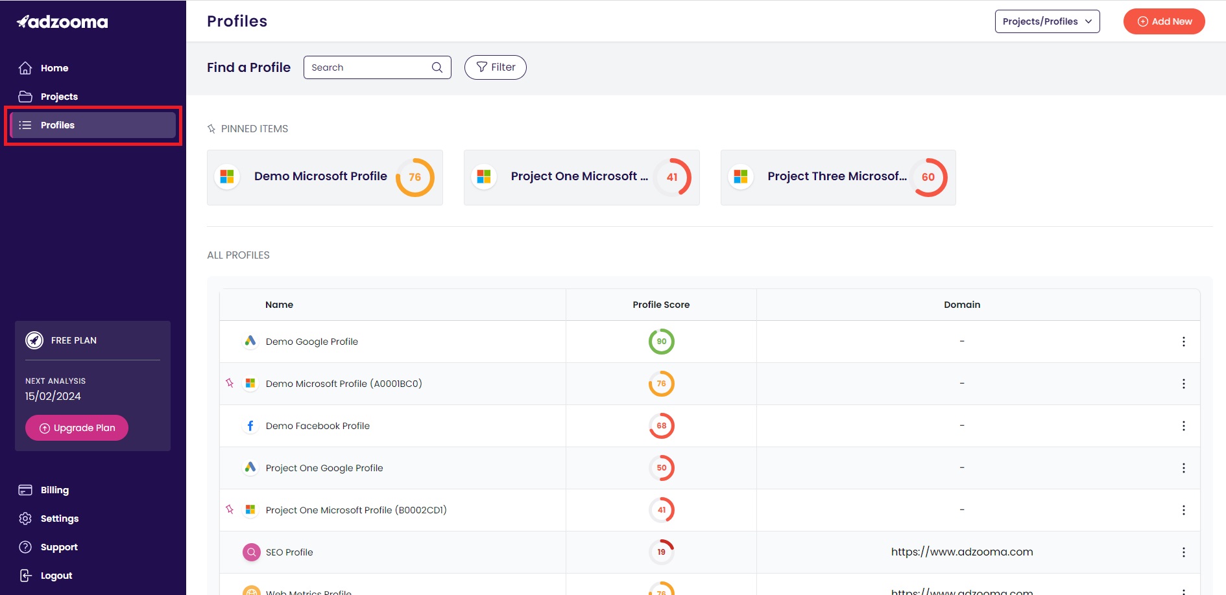Click the score 90 ring for Demo Google Profile
Image resolution: width=1226 pixels, height=595 pixels.
coord(661,342)
